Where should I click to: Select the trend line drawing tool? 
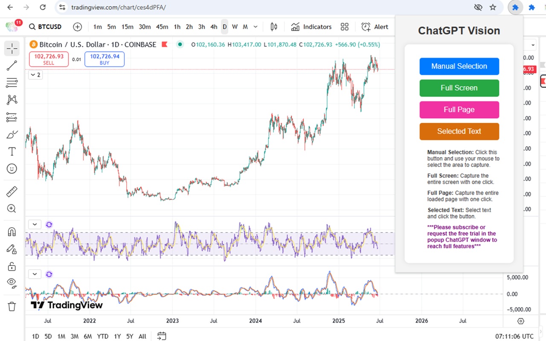click(x=12, y=66)
